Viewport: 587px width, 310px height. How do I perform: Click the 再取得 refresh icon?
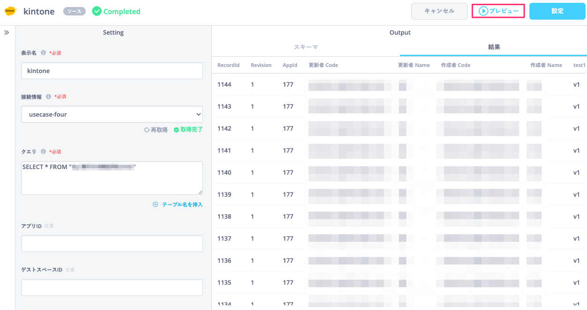point(147,130)
